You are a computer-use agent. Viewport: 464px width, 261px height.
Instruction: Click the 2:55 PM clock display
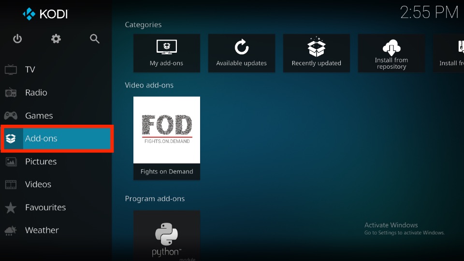pyautogui.click(x=429, y=13)
